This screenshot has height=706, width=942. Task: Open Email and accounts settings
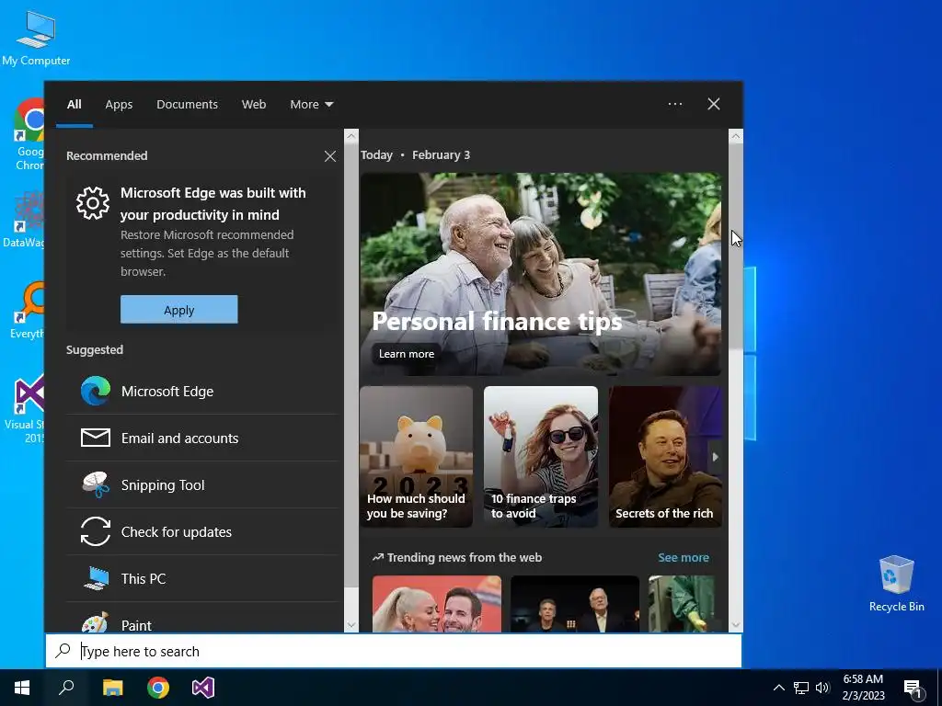coord(202,438)
